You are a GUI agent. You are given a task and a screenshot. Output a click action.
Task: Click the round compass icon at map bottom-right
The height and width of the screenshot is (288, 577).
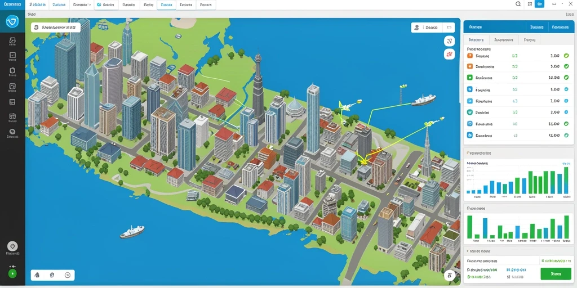pos(449,275)
